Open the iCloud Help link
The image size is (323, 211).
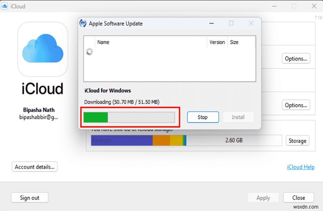(301, 167)
